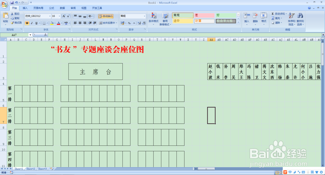Expand the fill color dropdown arrow
Screen dimensions: 325x175
55,23
